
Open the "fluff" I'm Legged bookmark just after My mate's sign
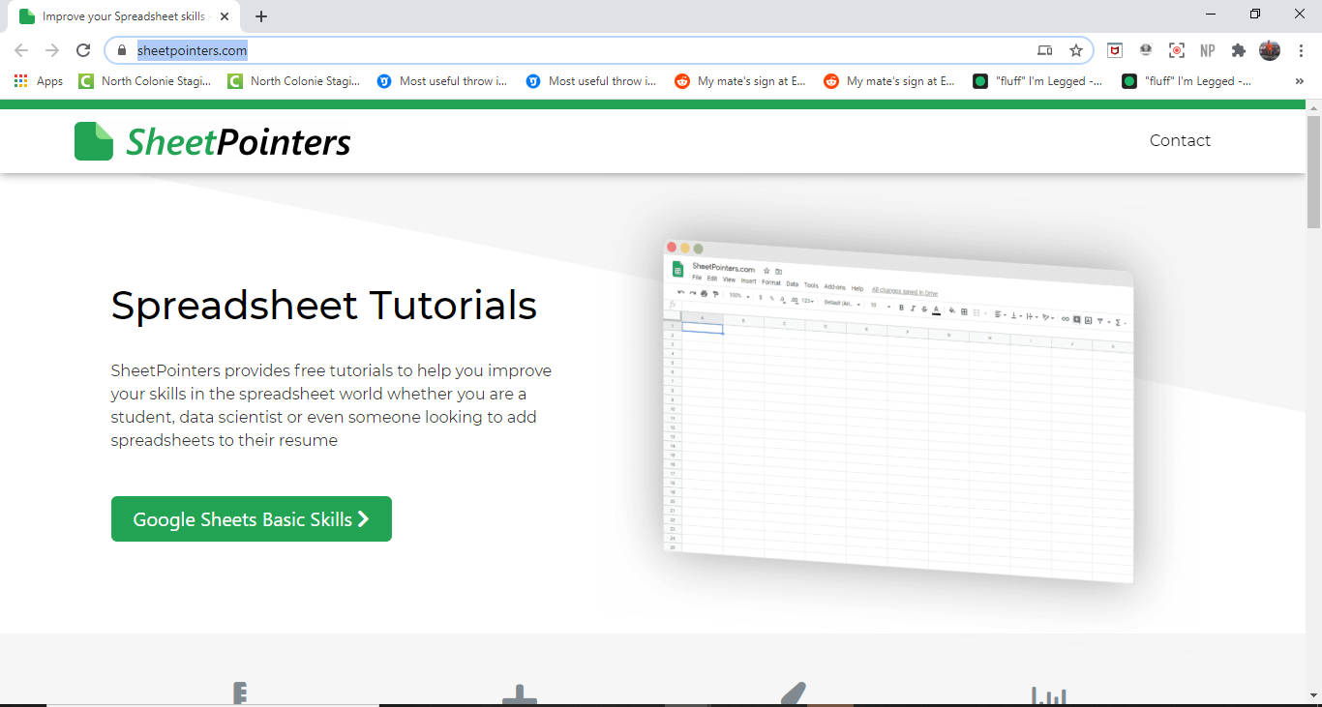pos(1037,81)
